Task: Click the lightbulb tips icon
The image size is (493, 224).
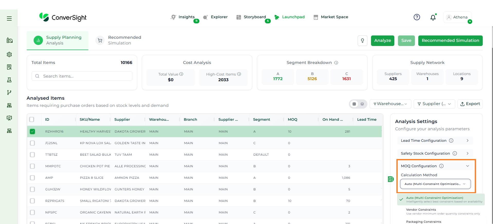Action: [x=362, y=41]
